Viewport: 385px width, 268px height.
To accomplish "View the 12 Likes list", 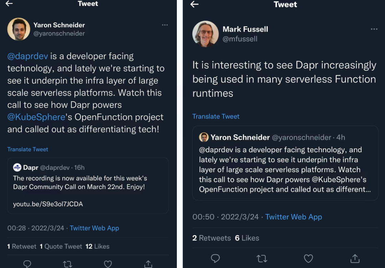I will point(97,246).
